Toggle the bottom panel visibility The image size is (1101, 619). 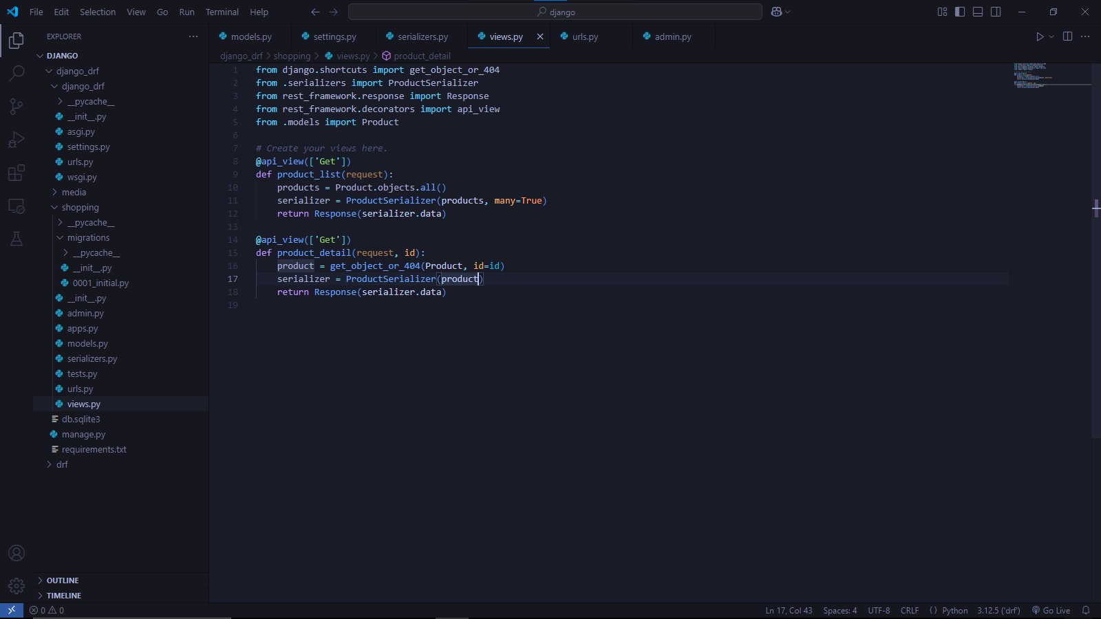click(978, 12)
